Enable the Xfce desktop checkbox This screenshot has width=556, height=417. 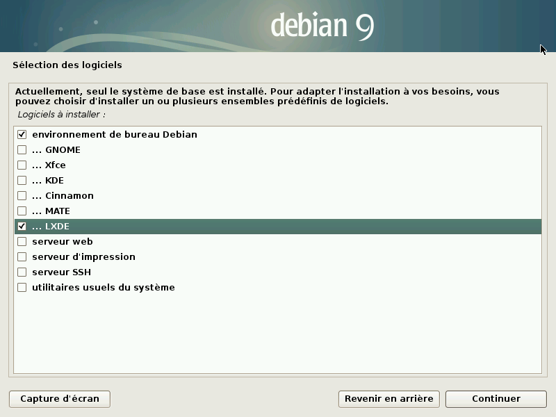(x=22, y=165)
